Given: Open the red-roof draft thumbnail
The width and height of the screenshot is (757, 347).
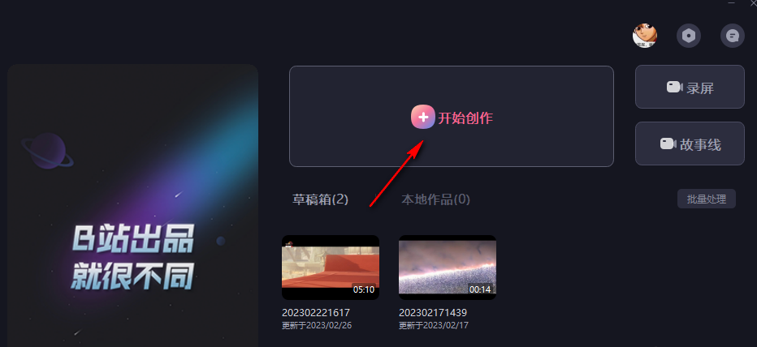Looking at the screenshot, I should 331,268.
